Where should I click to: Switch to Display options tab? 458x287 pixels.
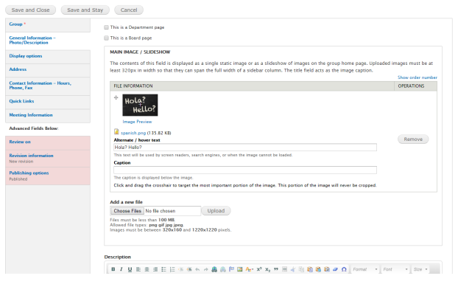pos(48,56)
